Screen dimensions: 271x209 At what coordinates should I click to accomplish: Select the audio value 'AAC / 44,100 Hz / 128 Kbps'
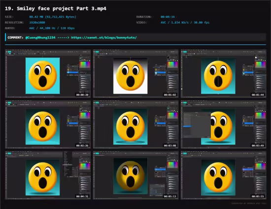[x=52, y=28]
